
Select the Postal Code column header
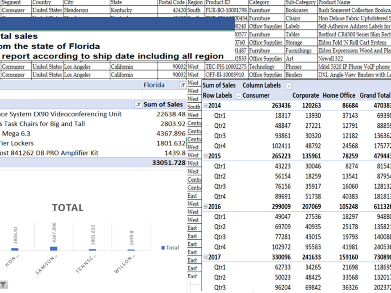pos(172,2)
